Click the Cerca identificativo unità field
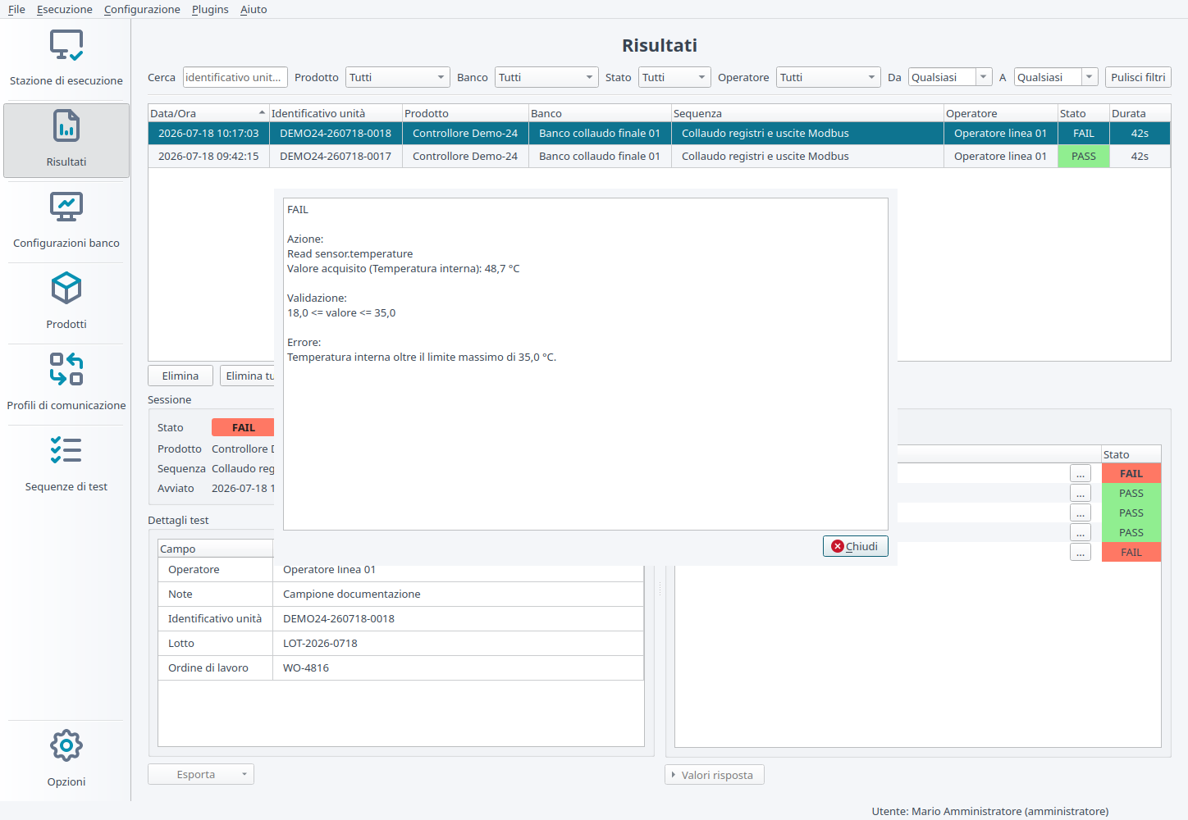This screenshot has height=820, width=1188. pyautogui.click(x=235, y=77)
